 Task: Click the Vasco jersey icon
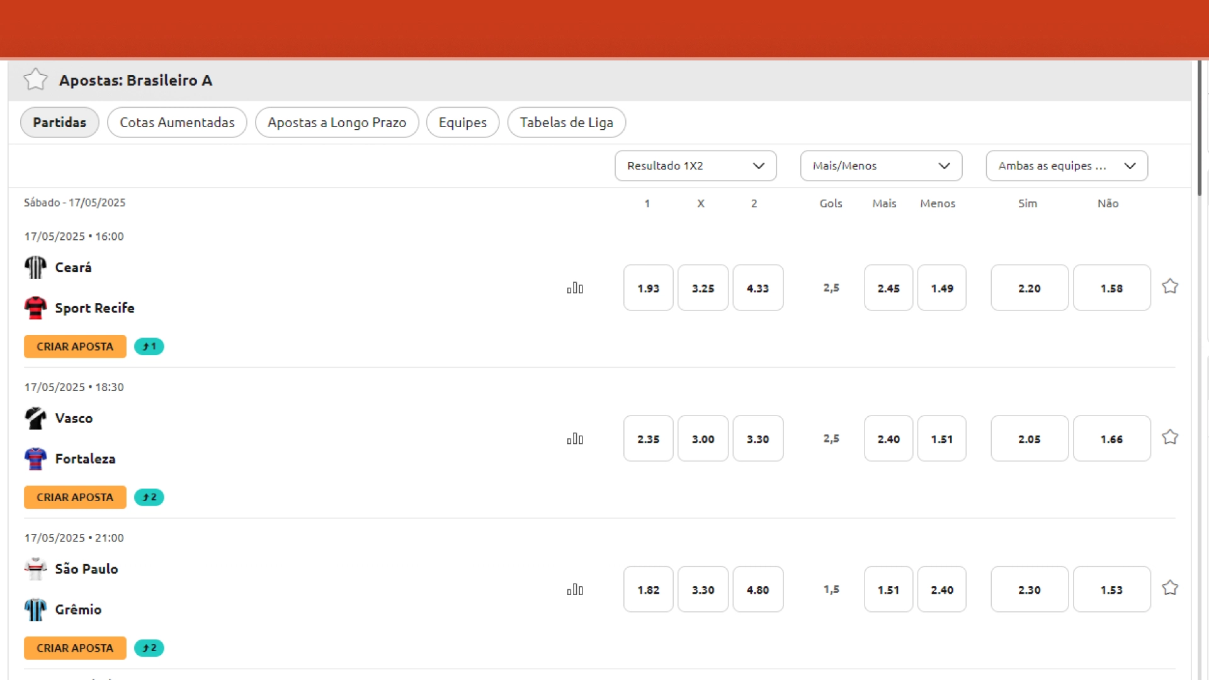(35, 418)
